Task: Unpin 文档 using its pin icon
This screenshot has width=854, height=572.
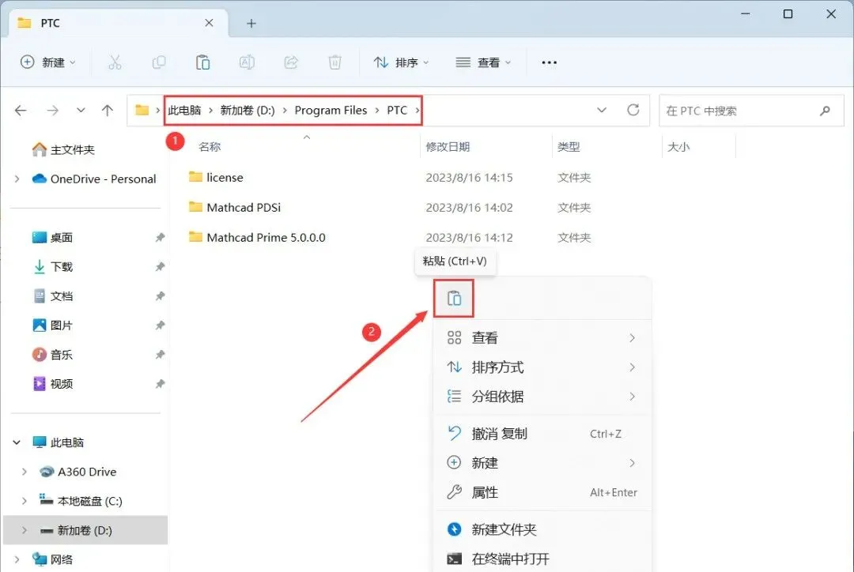Action: 160,296
